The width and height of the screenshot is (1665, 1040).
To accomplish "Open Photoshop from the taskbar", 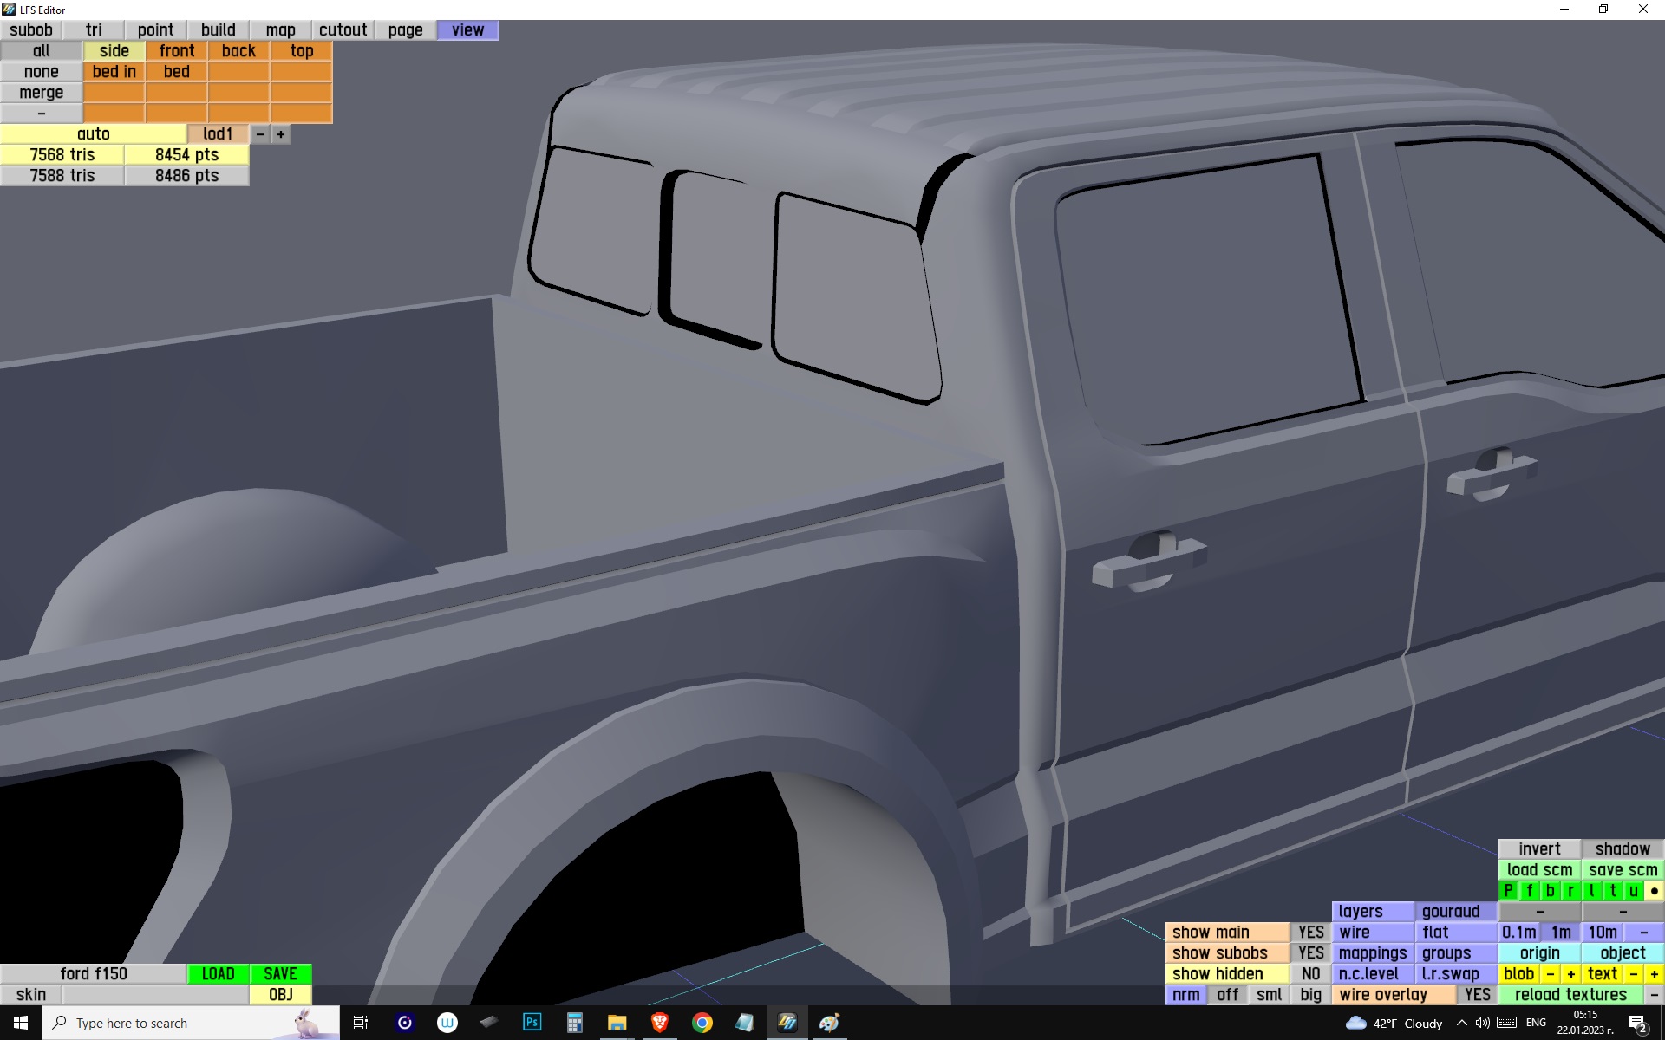I will point(532,1023).
